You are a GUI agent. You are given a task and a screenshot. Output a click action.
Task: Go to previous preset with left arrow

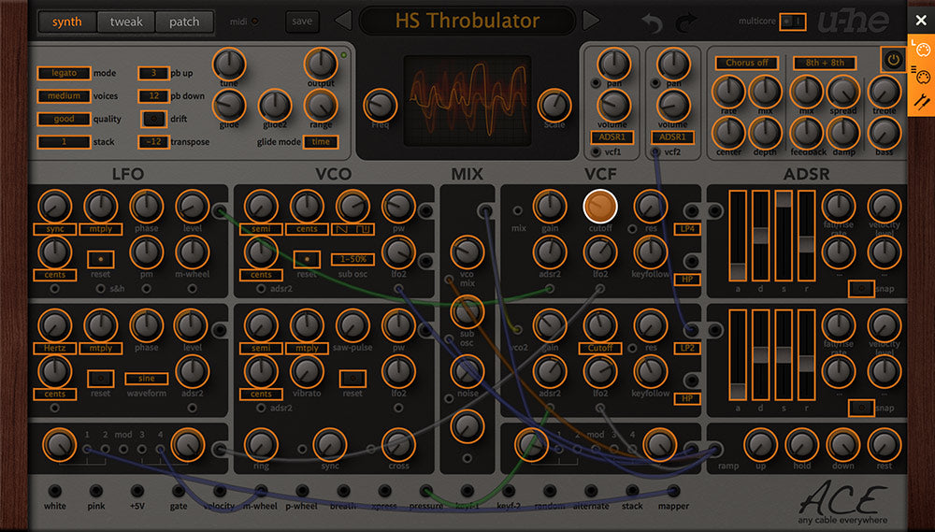point(343,21)
